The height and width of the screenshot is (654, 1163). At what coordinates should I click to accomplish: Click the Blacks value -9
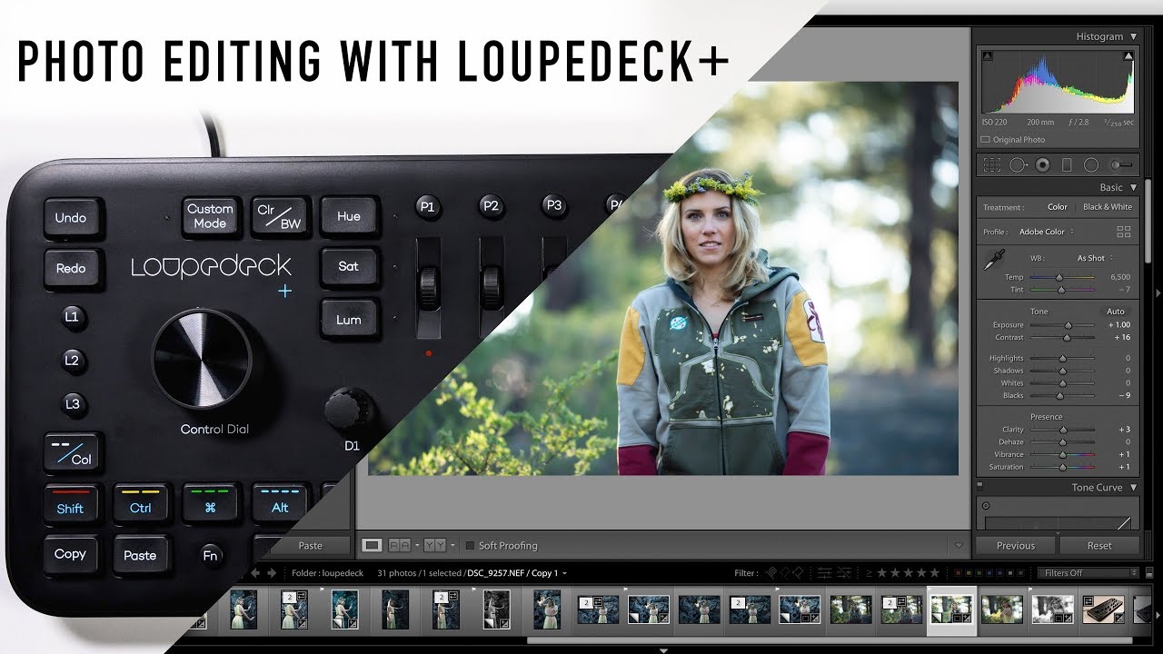click(x=1124, y=396)
